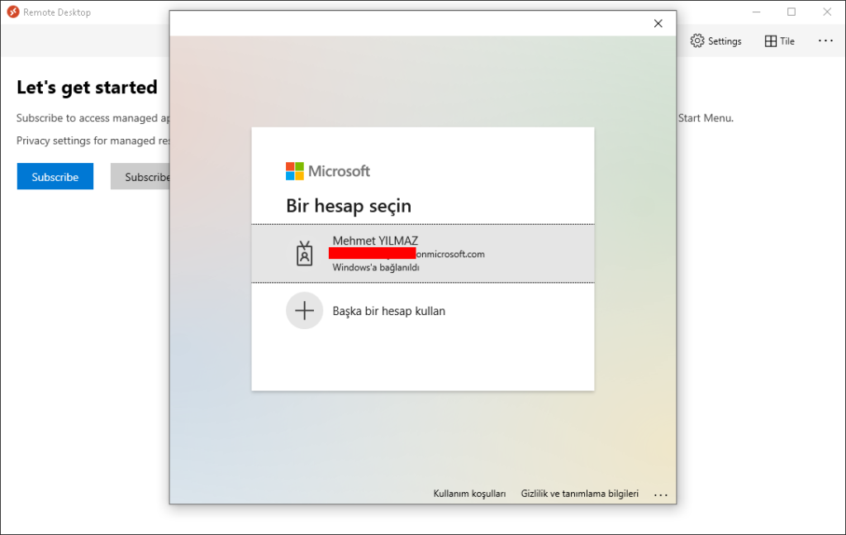Screen dimensions: 846x535
Task: Click the gray Subscribe with URL button
Action: click(140, 176)
